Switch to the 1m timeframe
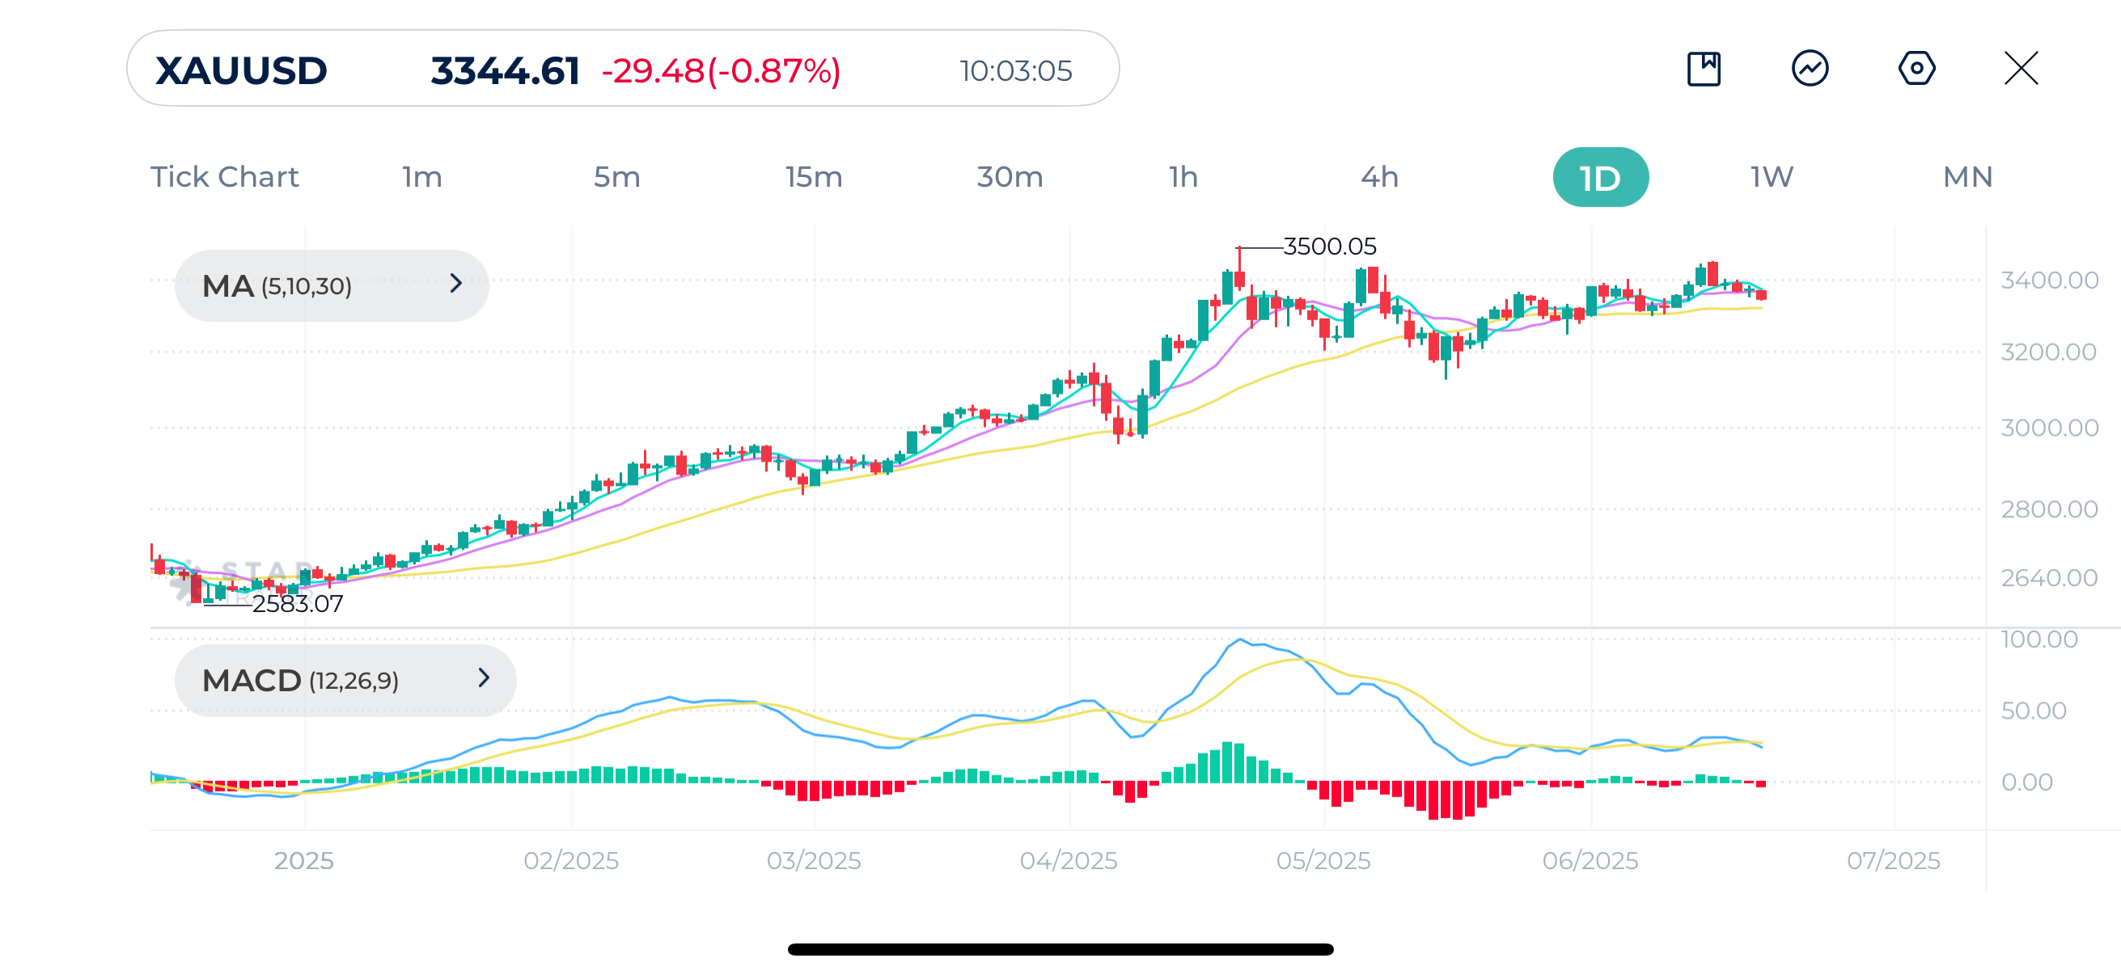 tap(421, 176)
